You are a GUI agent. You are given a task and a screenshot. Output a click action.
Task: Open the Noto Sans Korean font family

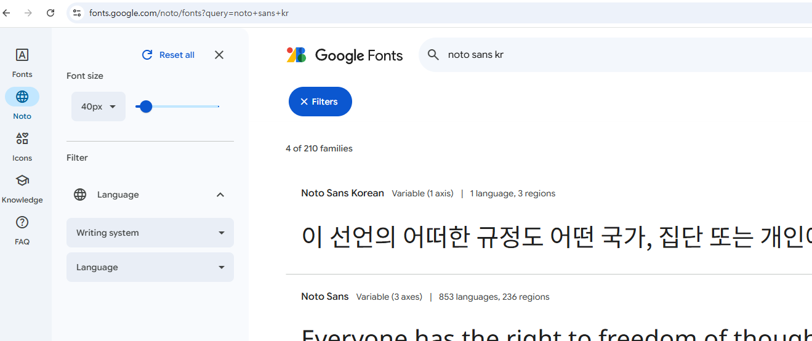pos(342,193)
